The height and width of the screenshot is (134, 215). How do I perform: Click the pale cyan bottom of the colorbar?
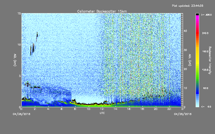pyautogui.click(x=197, y=105)
